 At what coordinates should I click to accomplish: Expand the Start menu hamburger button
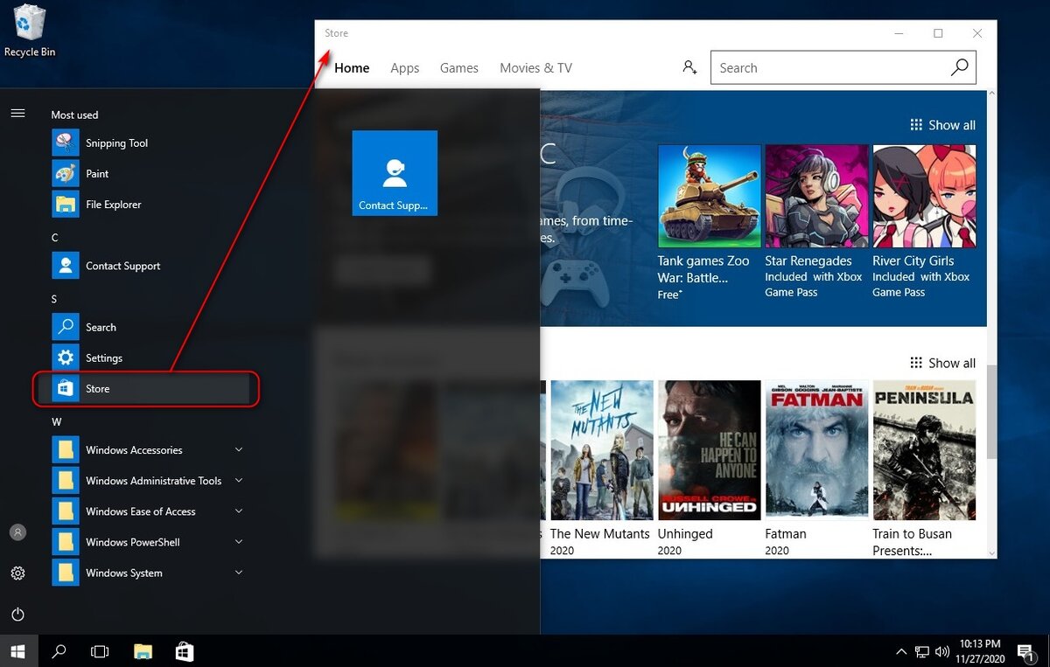pos(17,114)
